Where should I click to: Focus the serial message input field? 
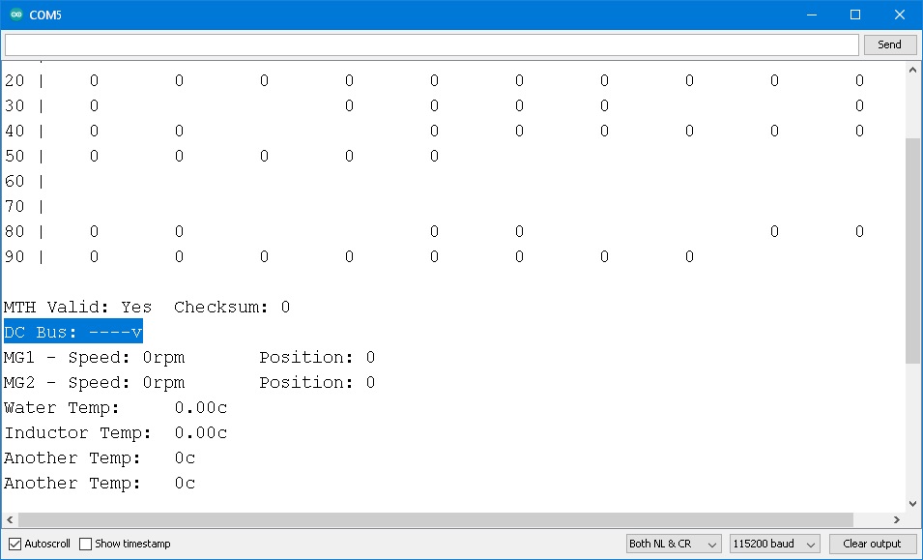click(x=431, y=44)
